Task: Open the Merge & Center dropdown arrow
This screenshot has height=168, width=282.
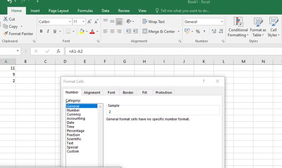Action: click(178, 31)
